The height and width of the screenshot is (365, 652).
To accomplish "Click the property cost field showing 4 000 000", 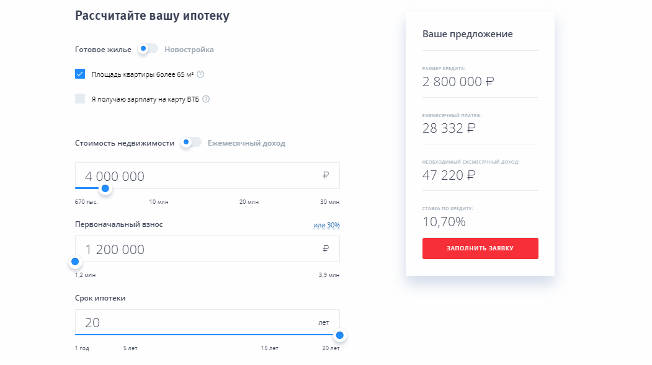I will click(x=199, y=176).
